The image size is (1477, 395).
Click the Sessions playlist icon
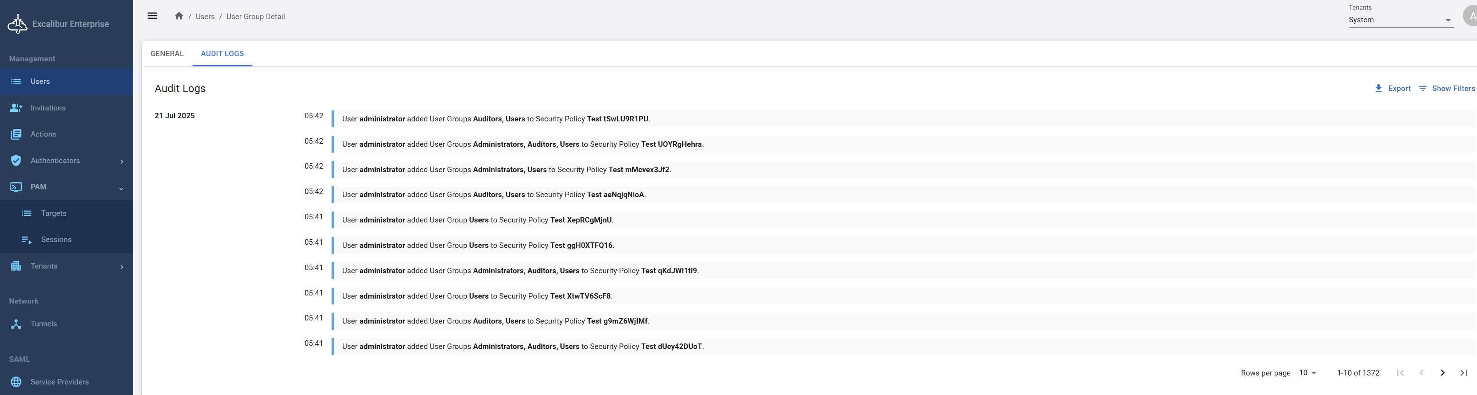pyautogui.click(x=27, y=240)
